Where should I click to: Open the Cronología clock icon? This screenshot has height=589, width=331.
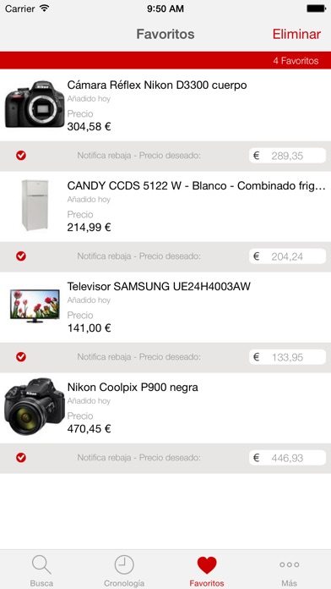pyautogui.click(x=124, y=564)
